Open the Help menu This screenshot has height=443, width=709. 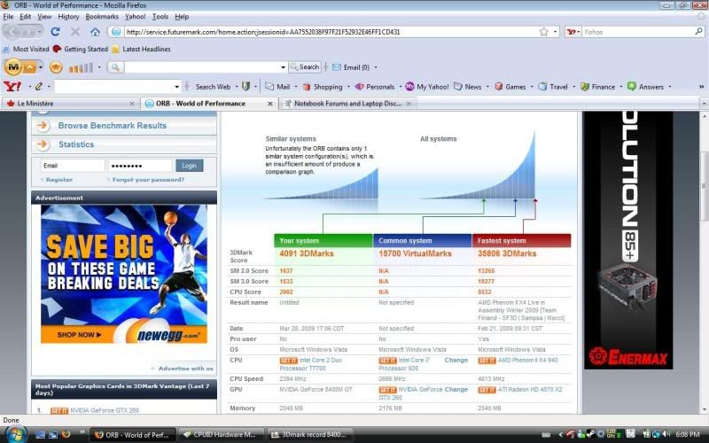point(182,17)
